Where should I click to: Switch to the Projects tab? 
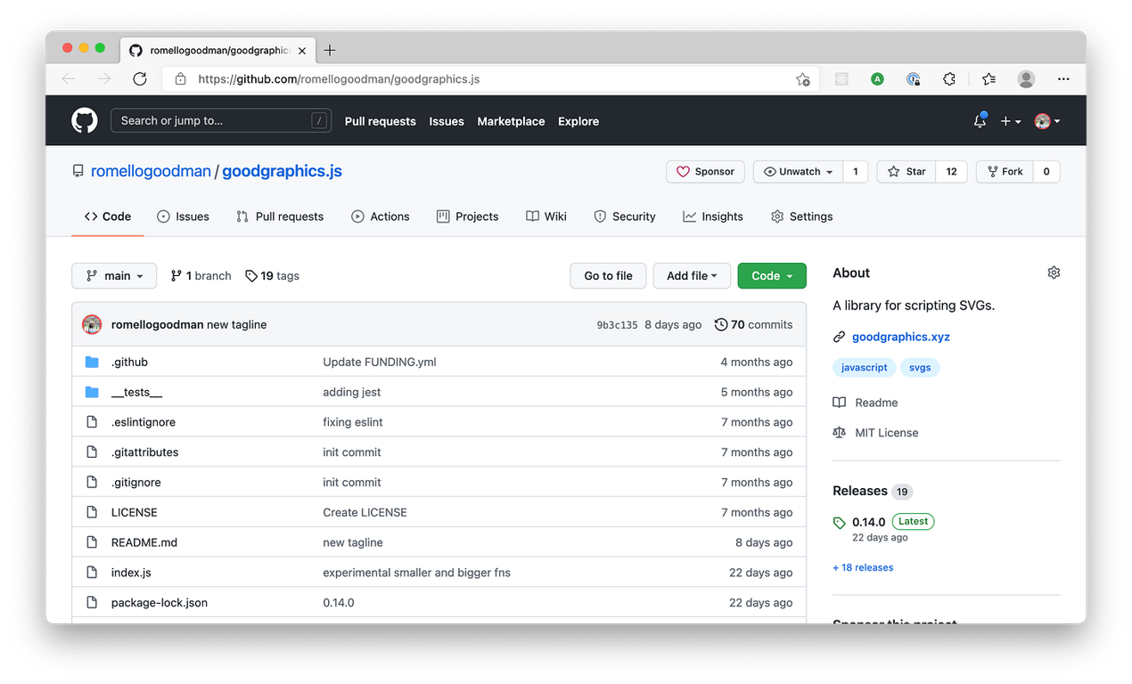point(467,216)
